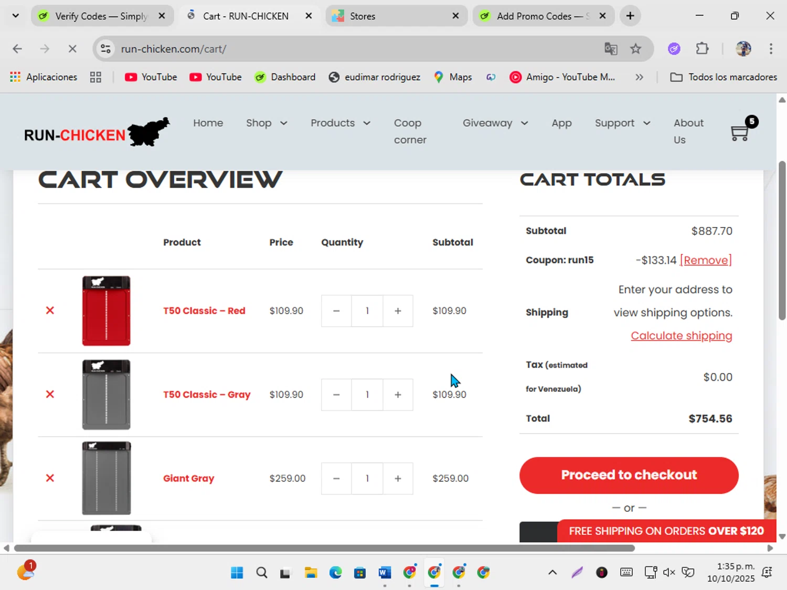Open the Maps bookmark
This screenshot has height=590, width=787.
coord(453,77)
